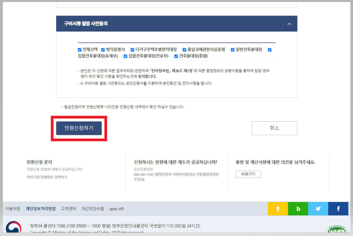Click the 구비서류 열람 사전동의 header title
This screenshot has width=353, height=236.
point(86,24)
